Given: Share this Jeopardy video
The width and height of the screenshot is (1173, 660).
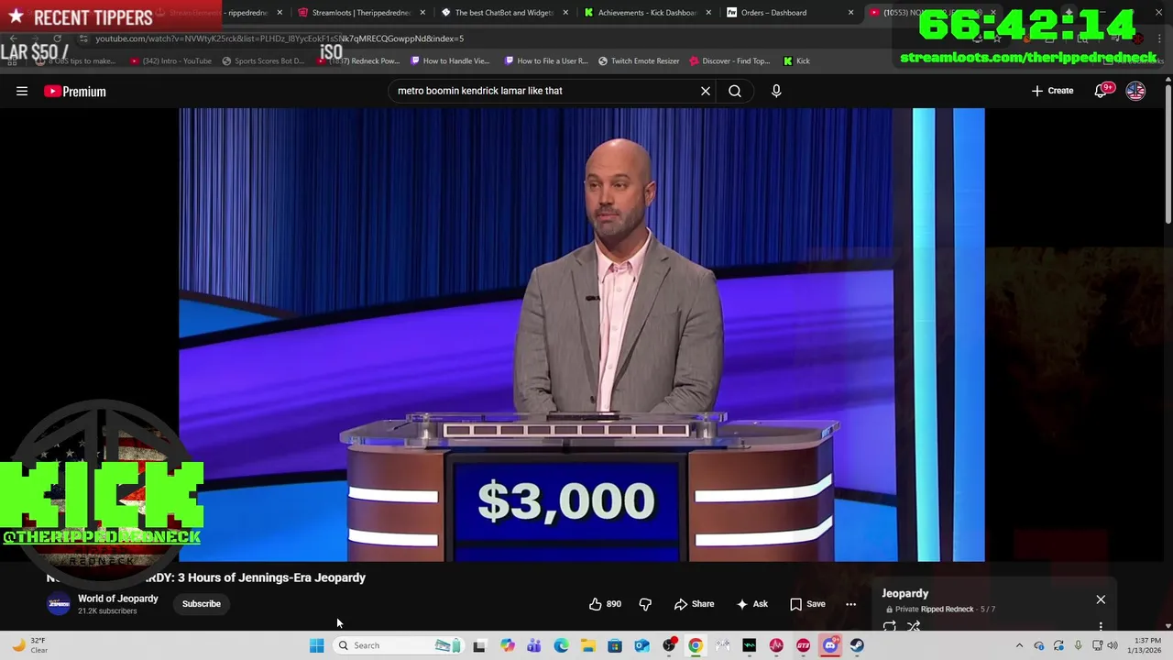Looking at the screenshot, I should (694, 604).
